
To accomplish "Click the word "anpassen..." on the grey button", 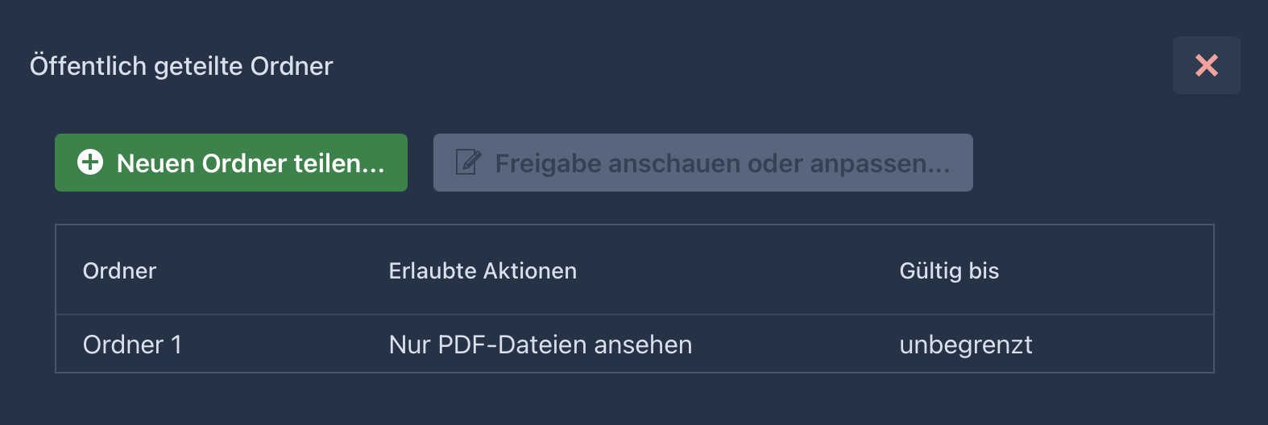I will coord(880,163).
